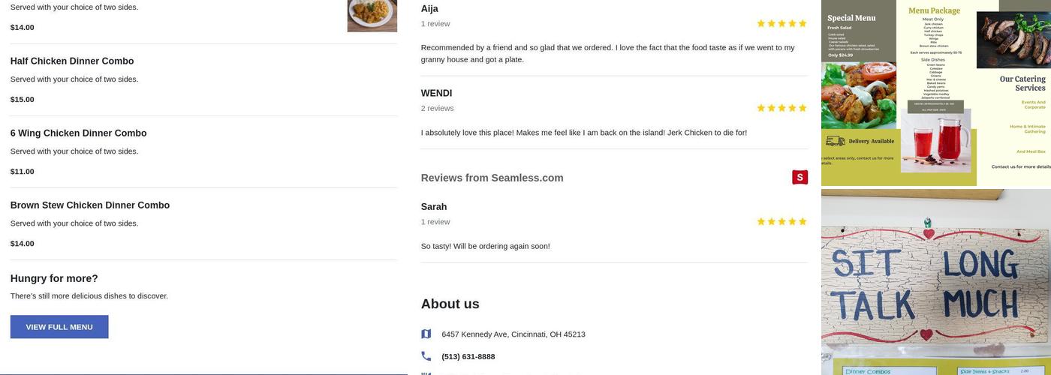Click WENDI's five-star rating stars

pos(781,108)
